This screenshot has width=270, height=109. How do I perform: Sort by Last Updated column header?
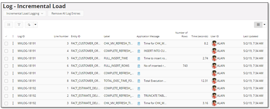[251, 36]
